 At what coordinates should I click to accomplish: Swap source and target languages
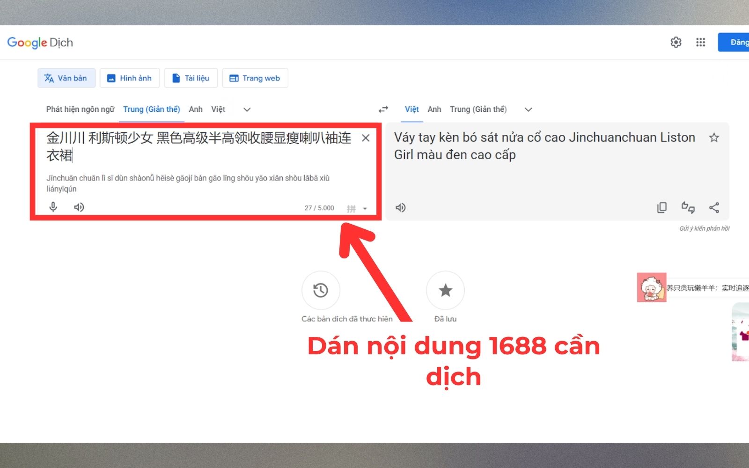point(383,109)
